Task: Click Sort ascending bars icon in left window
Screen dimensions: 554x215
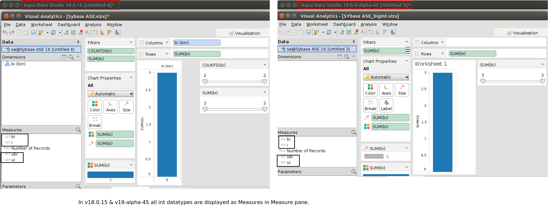Action: tap(102, 33)
